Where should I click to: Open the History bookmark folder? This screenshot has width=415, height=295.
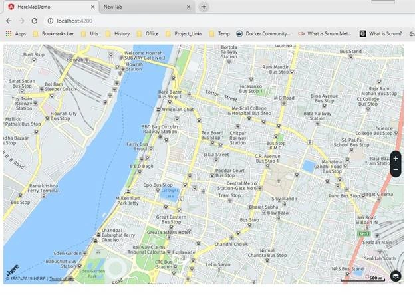(x=118, y=34)
